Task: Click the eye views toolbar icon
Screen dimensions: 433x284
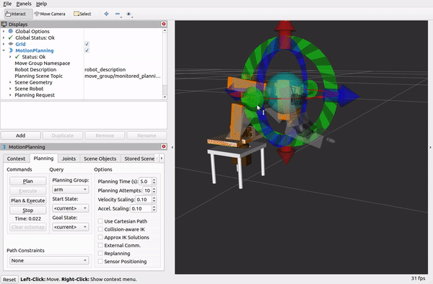Action: point(128,14)
